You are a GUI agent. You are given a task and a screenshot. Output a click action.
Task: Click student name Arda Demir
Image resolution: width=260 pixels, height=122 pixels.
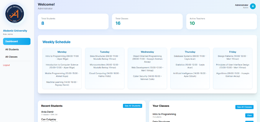pos(47,112)
